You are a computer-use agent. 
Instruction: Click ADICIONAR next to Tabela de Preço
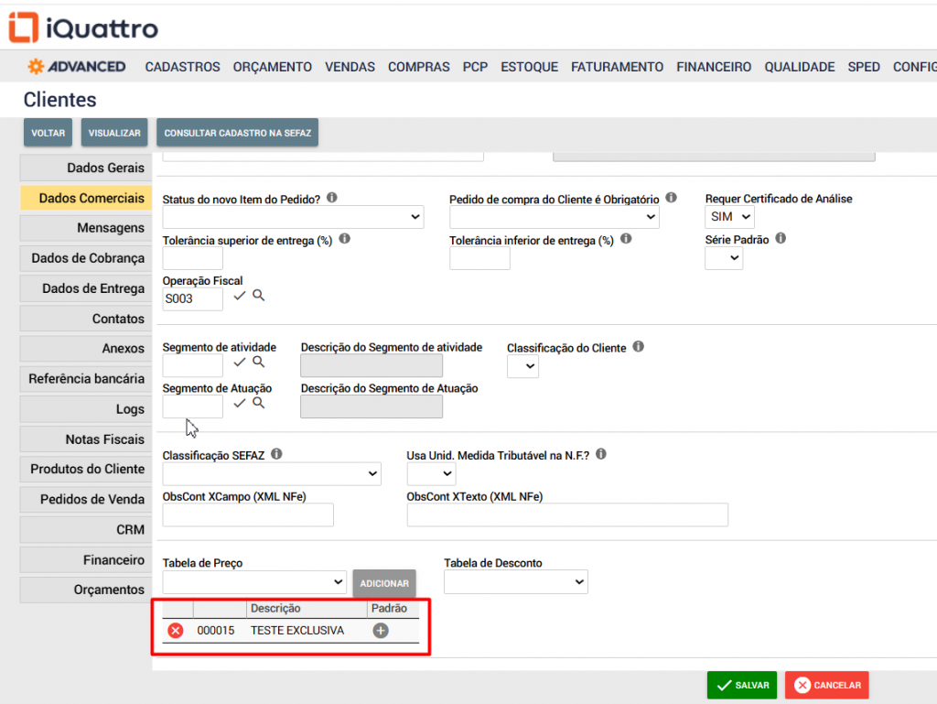coord(384,583)
